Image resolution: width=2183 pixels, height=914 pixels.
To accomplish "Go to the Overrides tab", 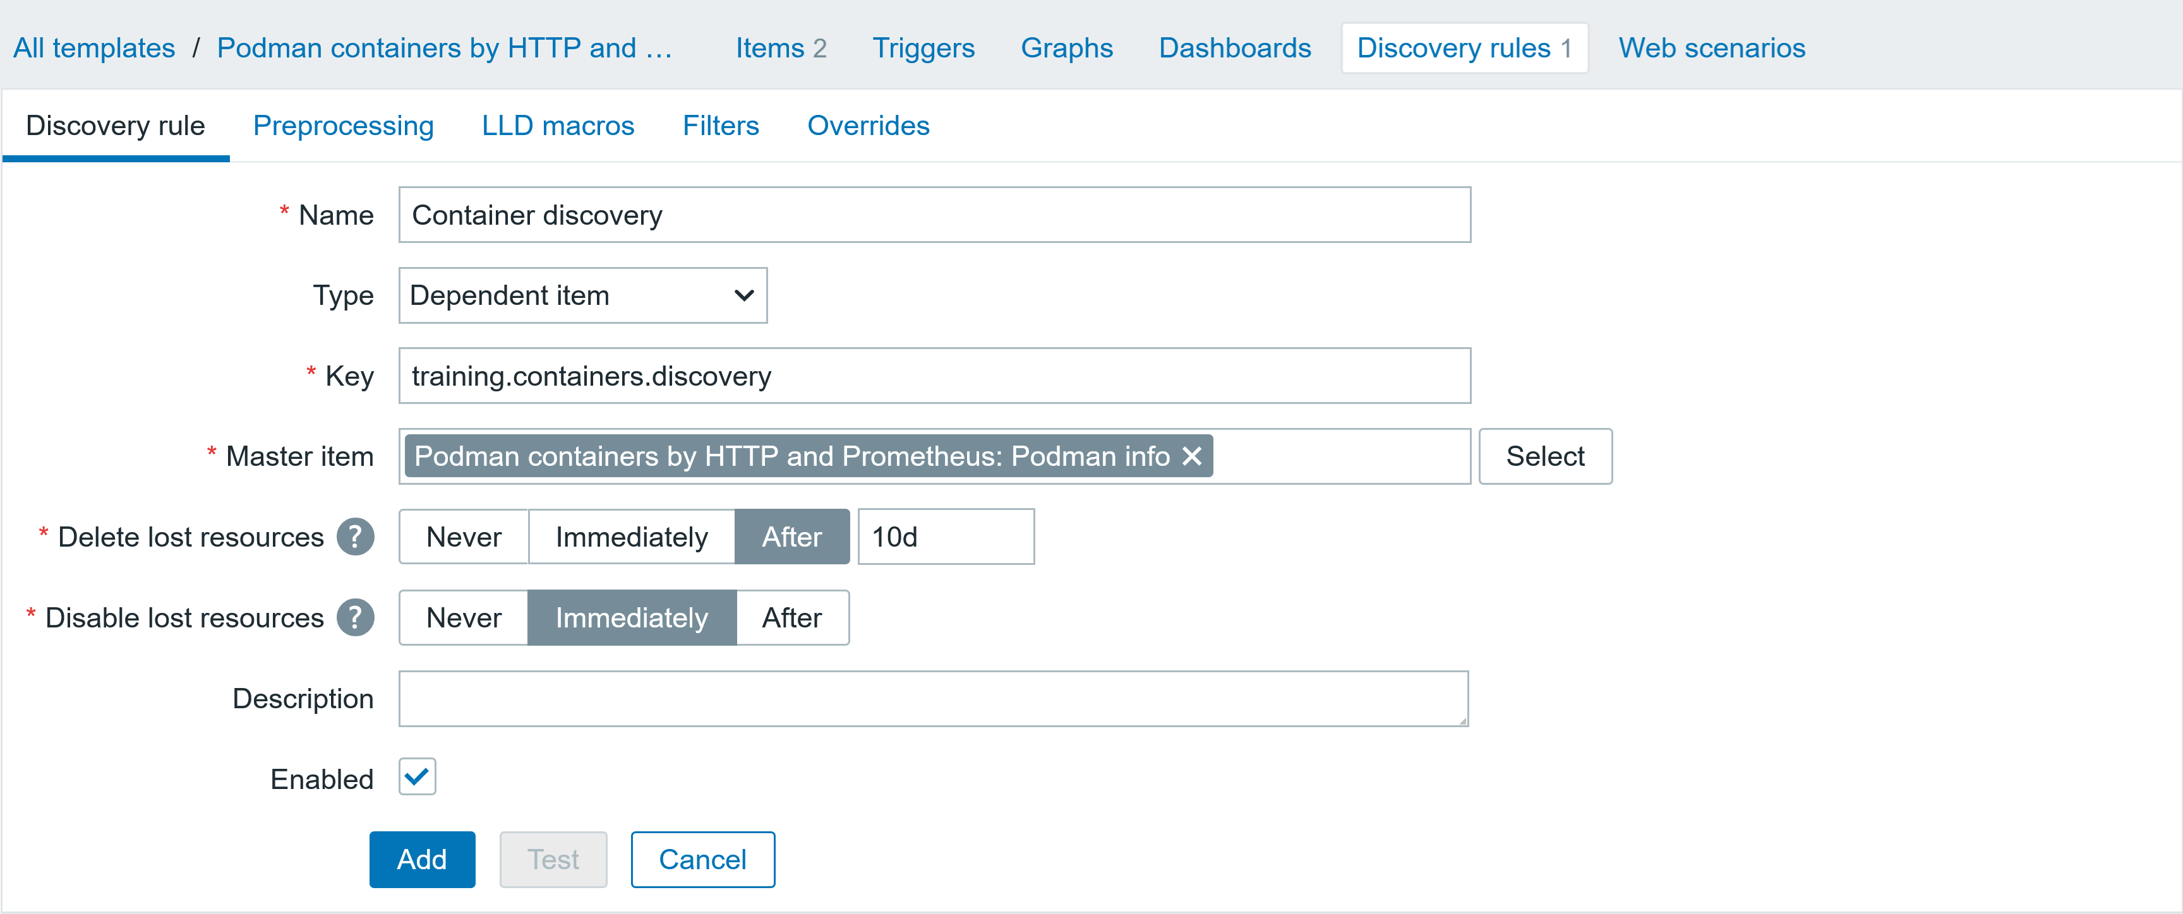I will [x=869, y=126].
